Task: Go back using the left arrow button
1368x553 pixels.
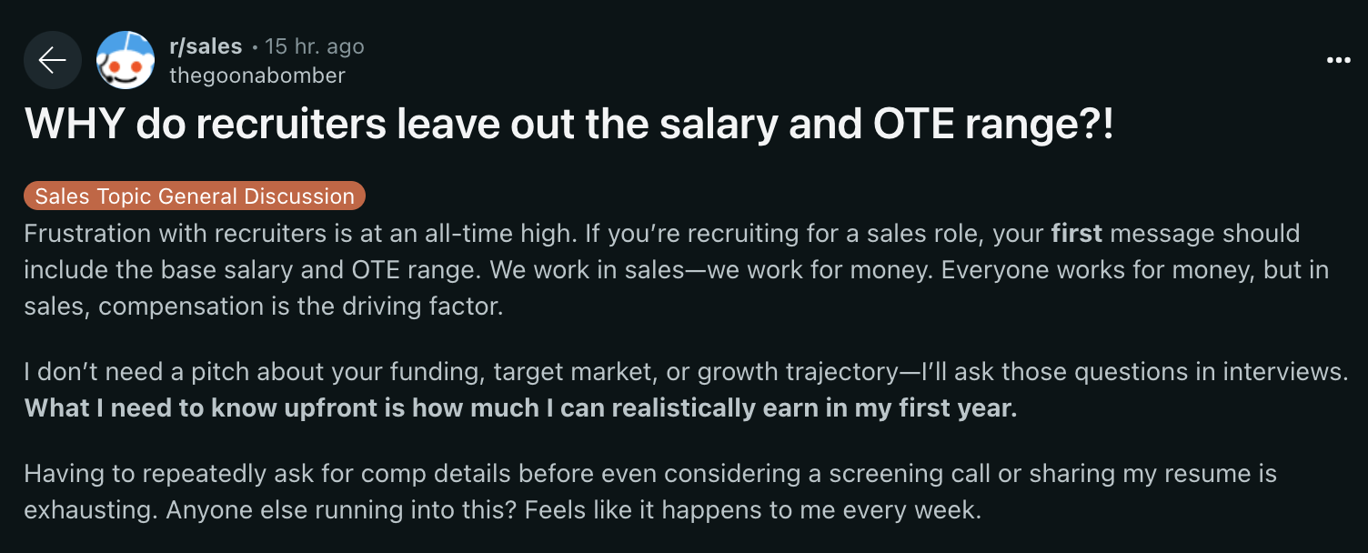Action: 53,60
